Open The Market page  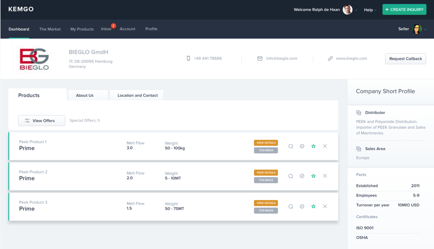50,29
